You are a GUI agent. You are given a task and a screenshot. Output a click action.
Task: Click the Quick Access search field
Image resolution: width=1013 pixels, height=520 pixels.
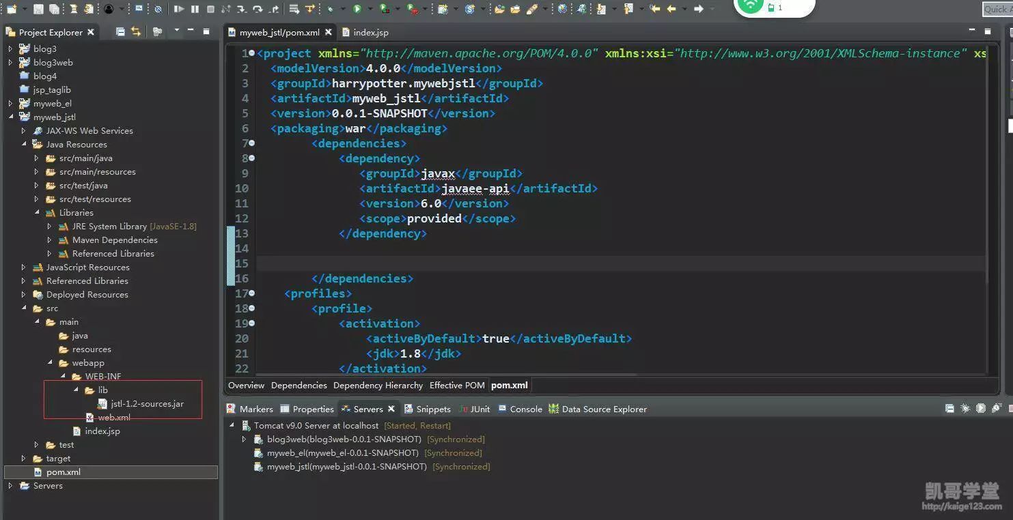(997, 9)
